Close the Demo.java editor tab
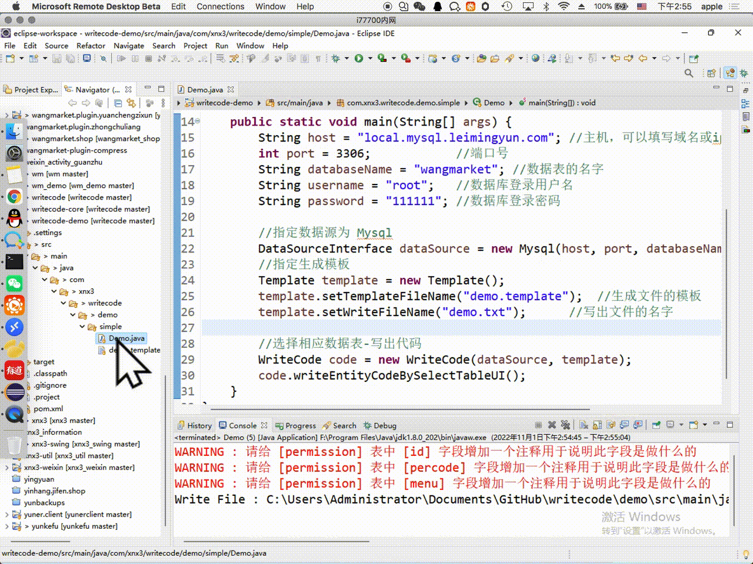753x564 pixels. click(231, 90)
